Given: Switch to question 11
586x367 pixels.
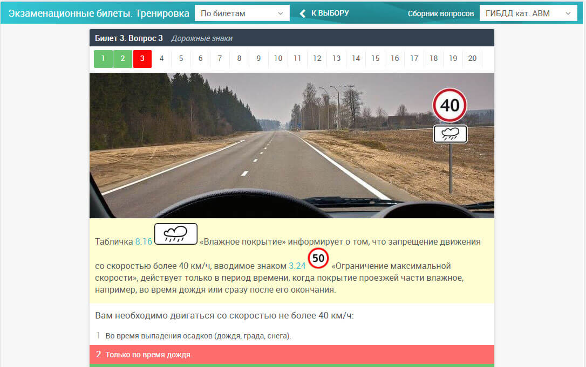Looking at the screenshot, I should coord(297,59).
